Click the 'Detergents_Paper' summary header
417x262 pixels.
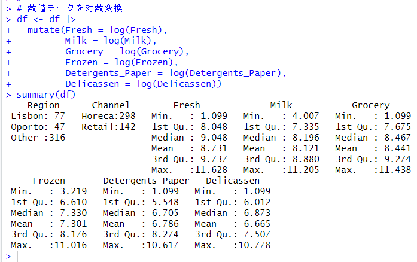pos(146,181)
